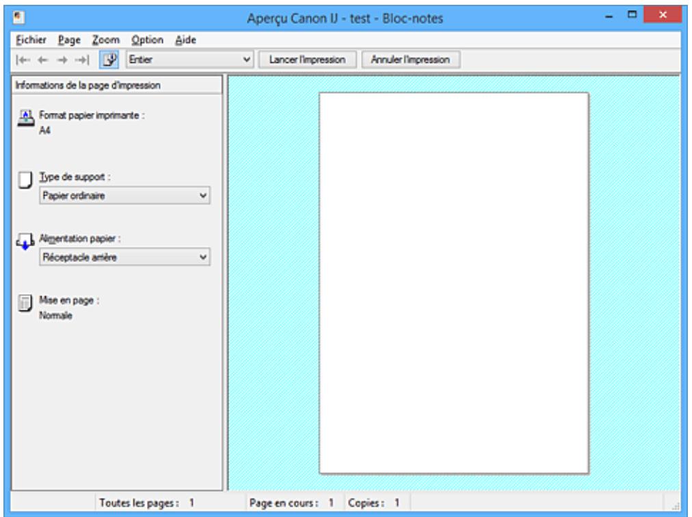Open the Page menu
The image size is (692, 517).
[68, 40]
